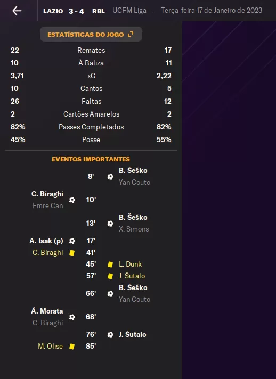The width and height of the screenshot is (276, 379).
Task: Open expand icon beside Estatísticas do Jogo
Action: tap(131, 34)
